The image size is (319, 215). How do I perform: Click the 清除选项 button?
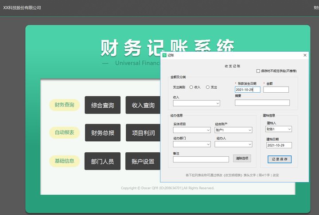click(x=242, y=158)
